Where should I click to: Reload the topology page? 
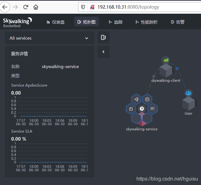(x=26, y=7)
